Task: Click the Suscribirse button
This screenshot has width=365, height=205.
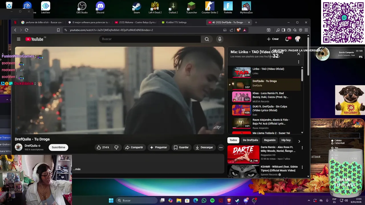Action: click(x=58, y=147)
